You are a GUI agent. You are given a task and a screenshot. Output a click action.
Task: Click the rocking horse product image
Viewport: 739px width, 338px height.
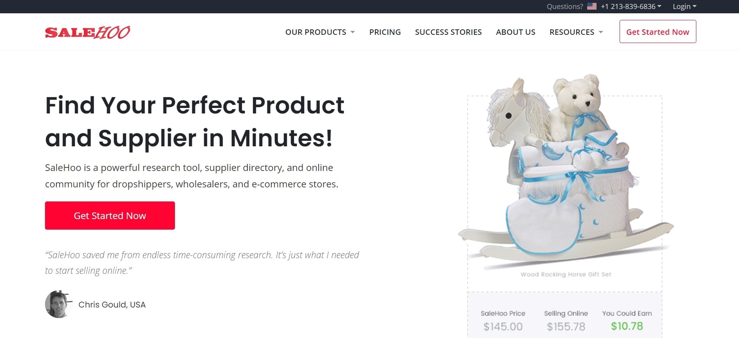pos(566,171)
